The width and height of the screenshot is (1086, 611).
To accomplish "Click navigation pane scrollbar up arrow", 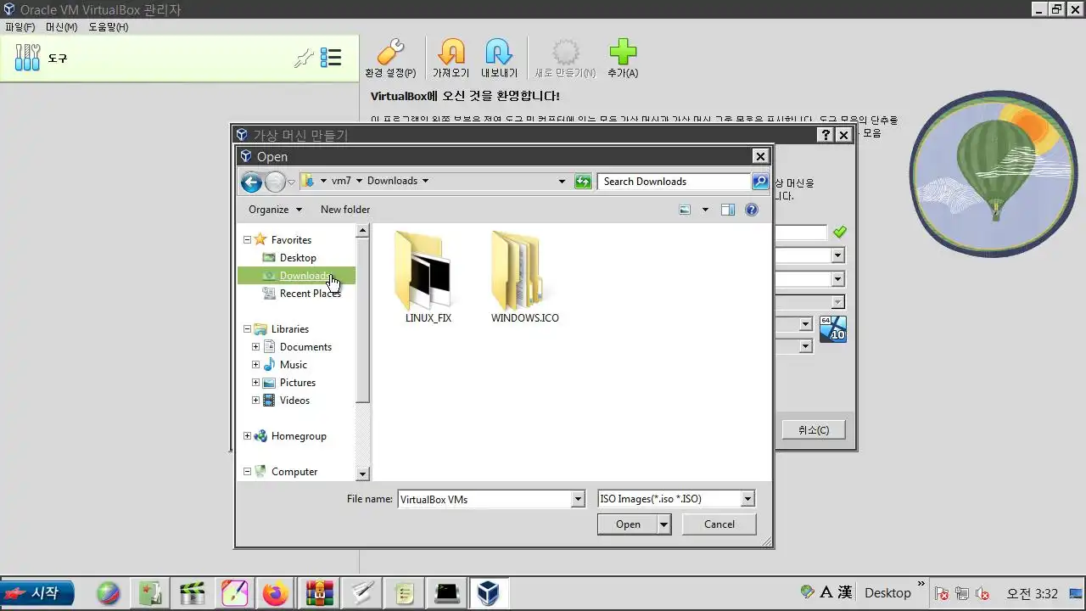I will click(362, 230).
